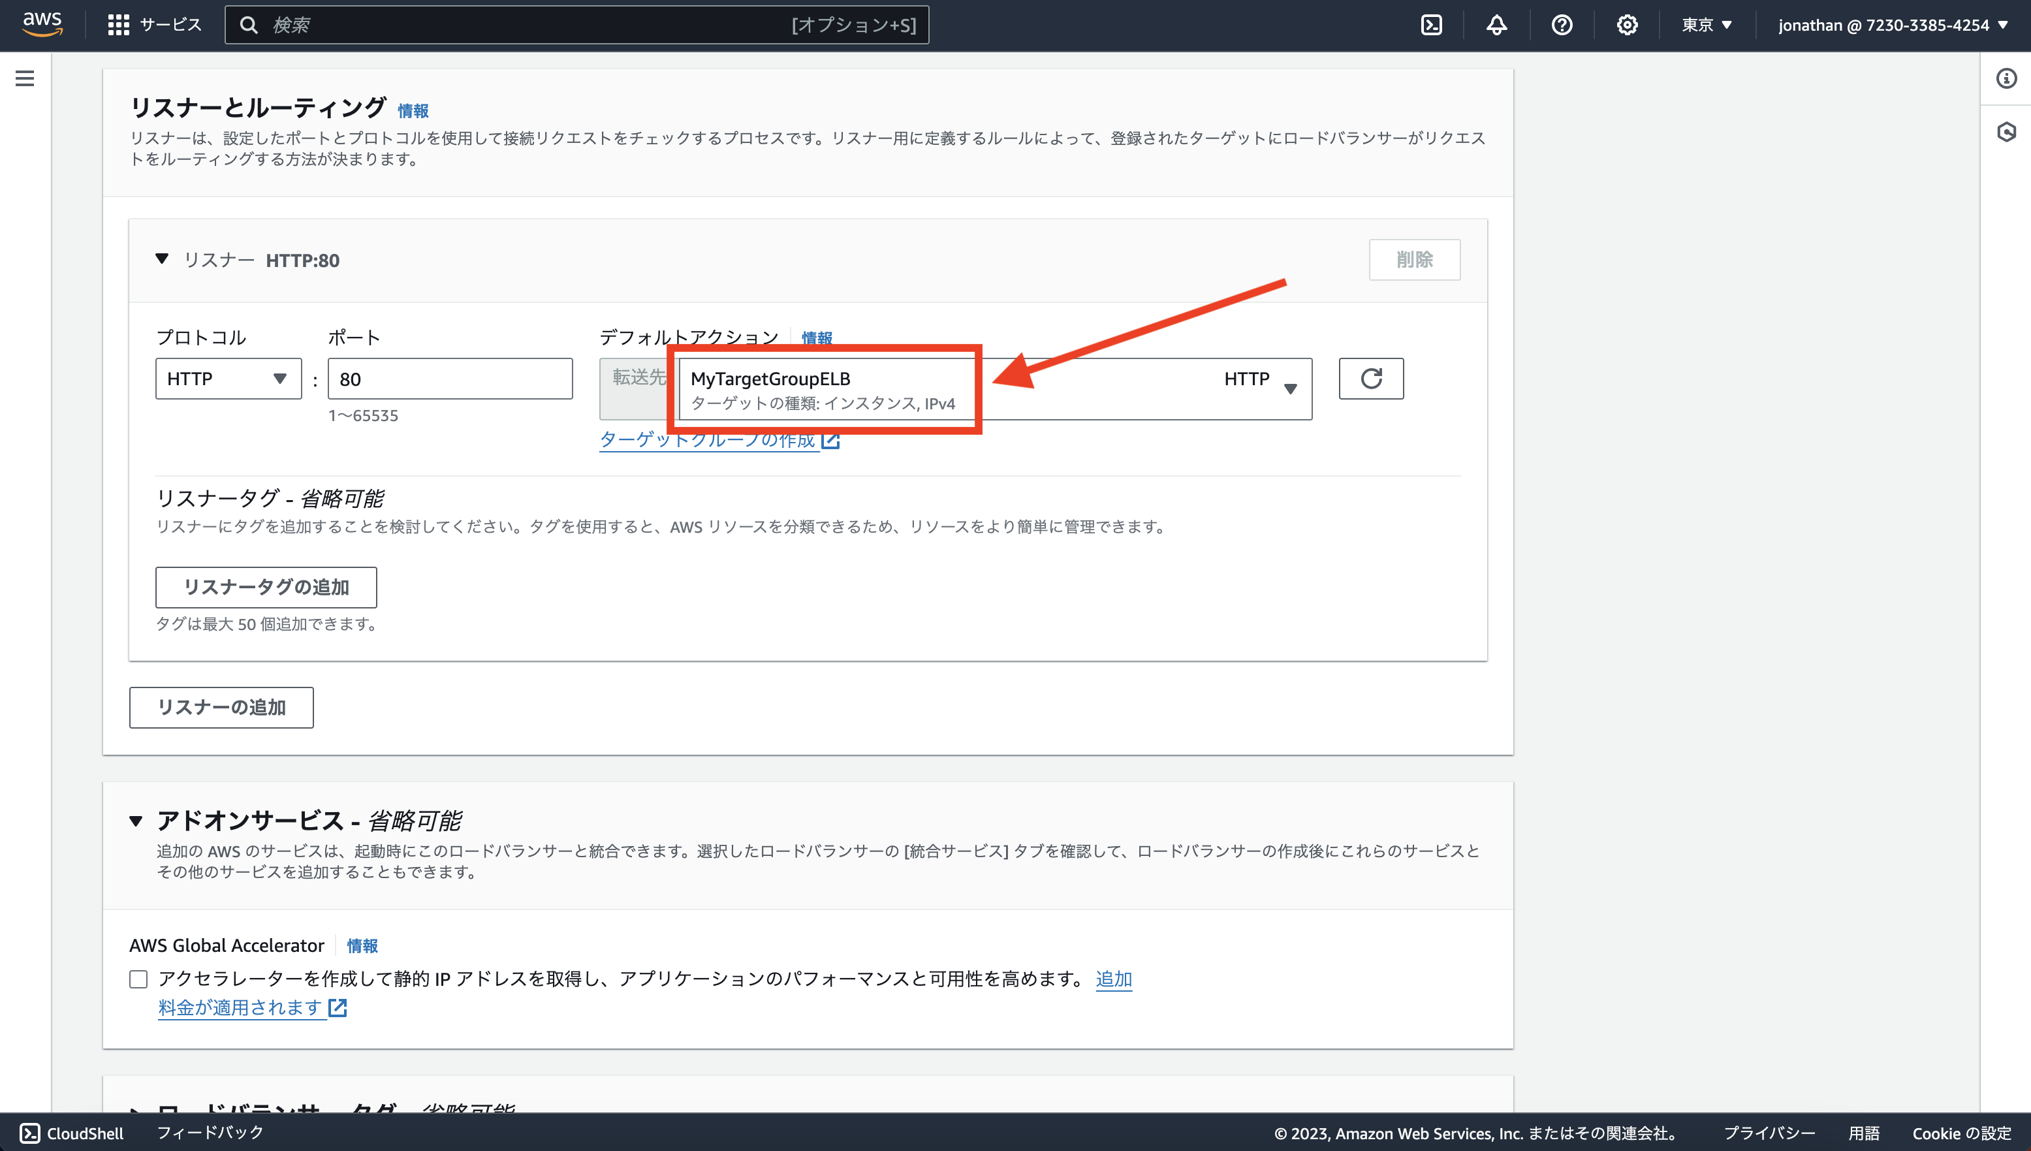Click external link icon beside ターゲットグループの作成

coord(830,440)
